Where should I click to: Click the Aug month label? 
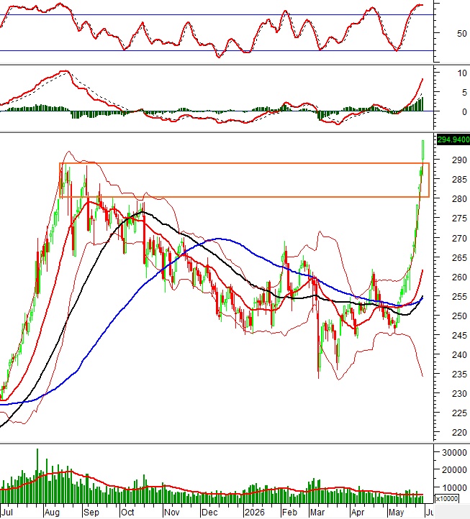point(52,513)
